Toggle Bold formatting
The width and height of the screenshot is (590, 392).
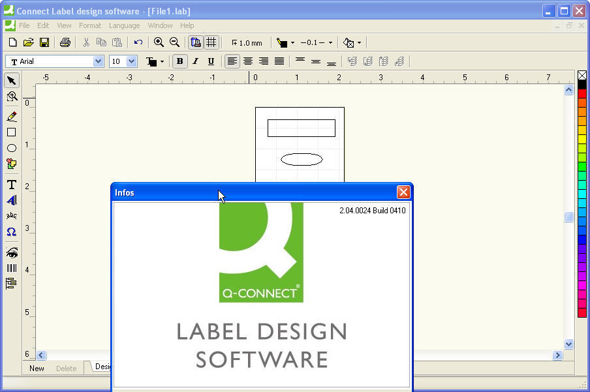tap(179, 61)
